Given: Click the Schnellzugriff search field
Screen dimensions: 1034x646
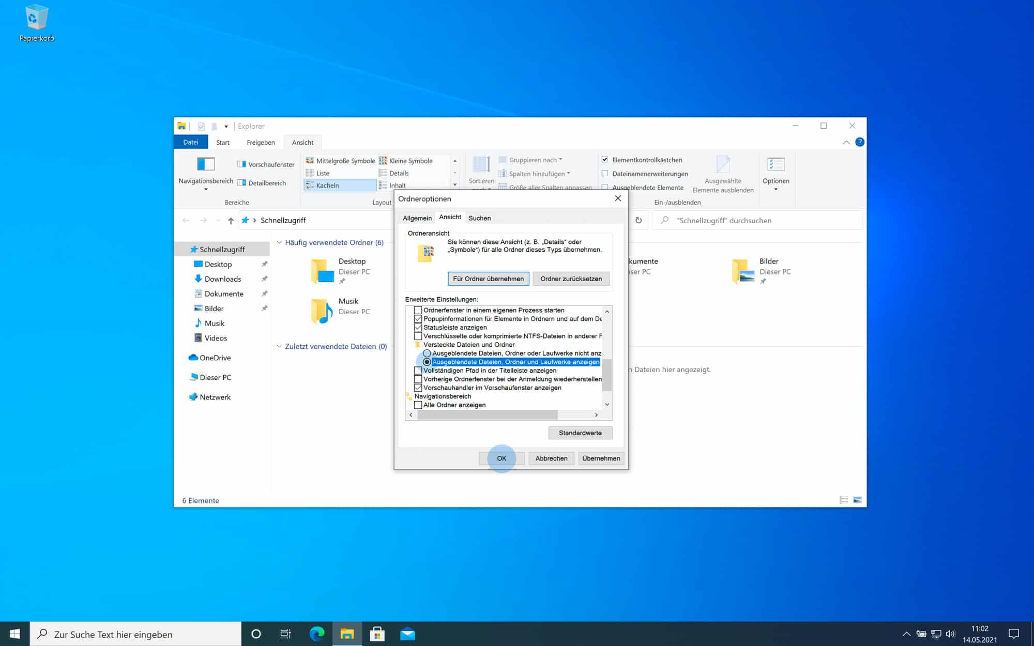Looking at the screenshot, I should click(x=757, y=221).
